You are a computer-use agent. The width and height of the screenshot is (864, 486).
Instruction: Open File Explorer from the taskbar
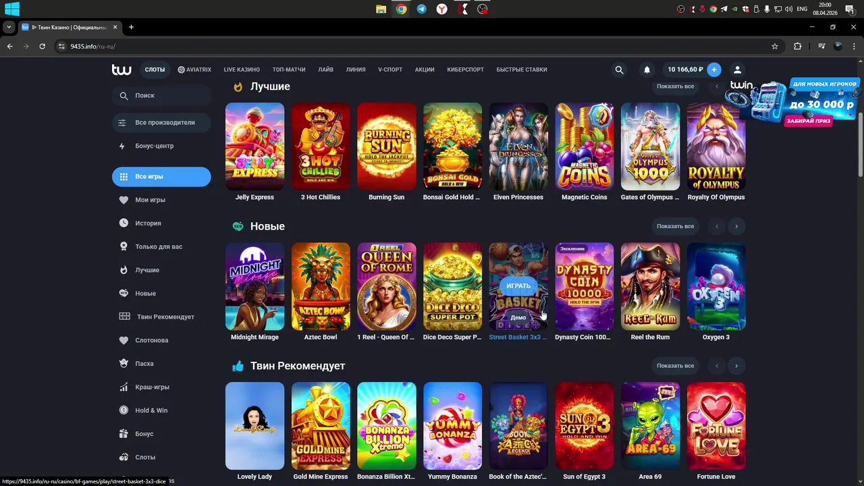pos(381,9)
